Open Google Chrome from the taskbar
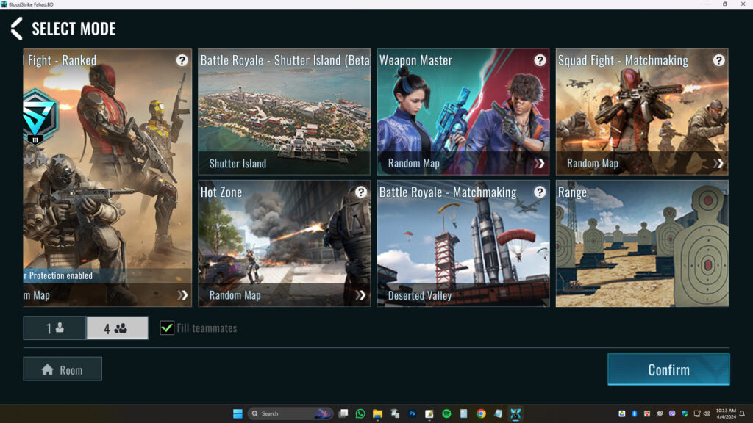 (x=481, y=413)
